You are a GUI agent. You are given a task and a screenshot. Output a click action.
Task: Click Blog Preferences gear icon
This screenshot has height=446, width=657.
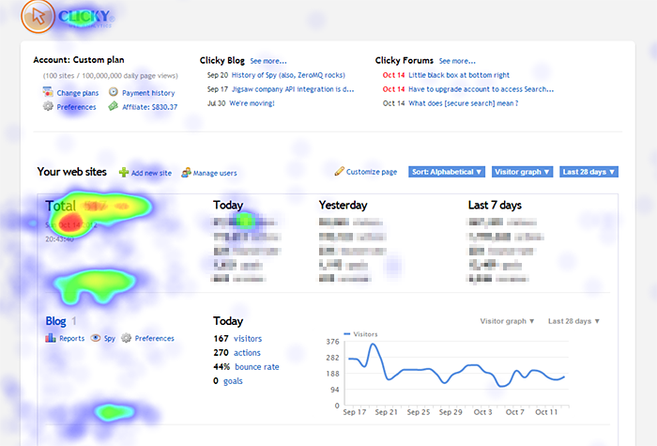click(x=126, y=338)
